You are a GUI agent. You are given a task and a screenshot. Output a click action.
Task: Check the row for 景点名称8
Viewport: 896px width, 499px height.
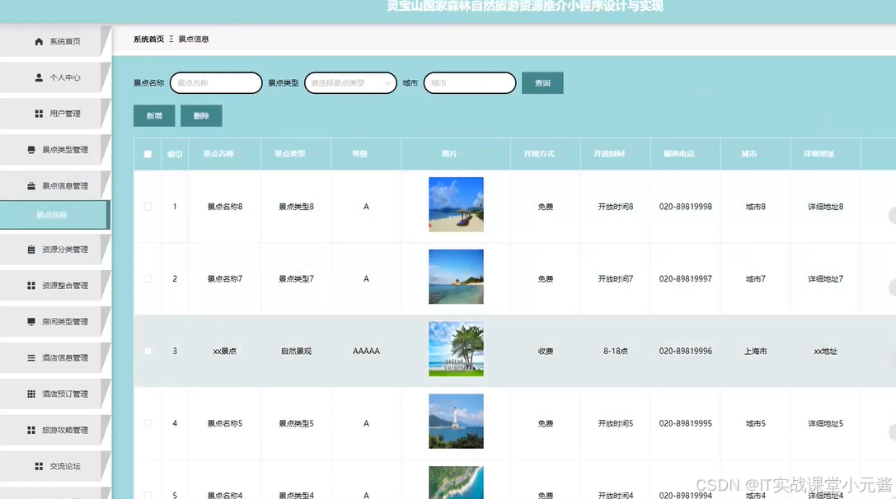[x=148, y=207]
